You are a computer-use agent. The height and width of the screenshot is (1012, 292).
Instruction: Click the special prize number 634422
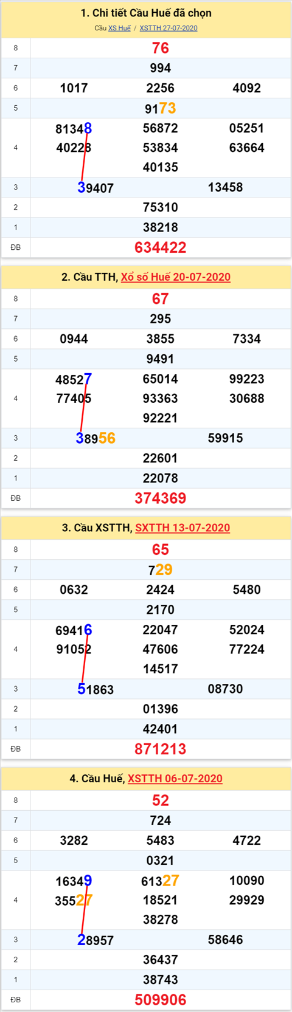[x=161, y=247]
